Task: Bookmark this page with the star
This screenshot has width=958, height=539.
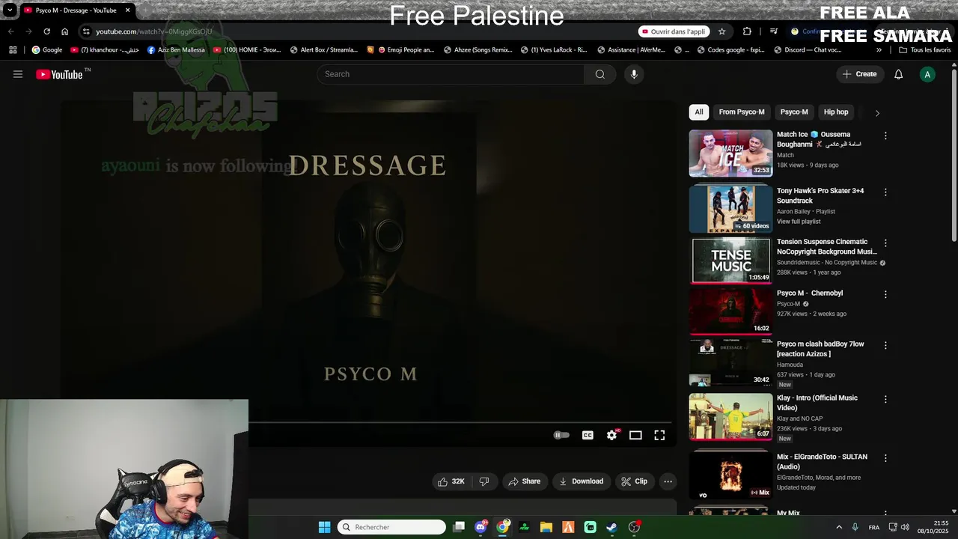Action: click(721, 31)
